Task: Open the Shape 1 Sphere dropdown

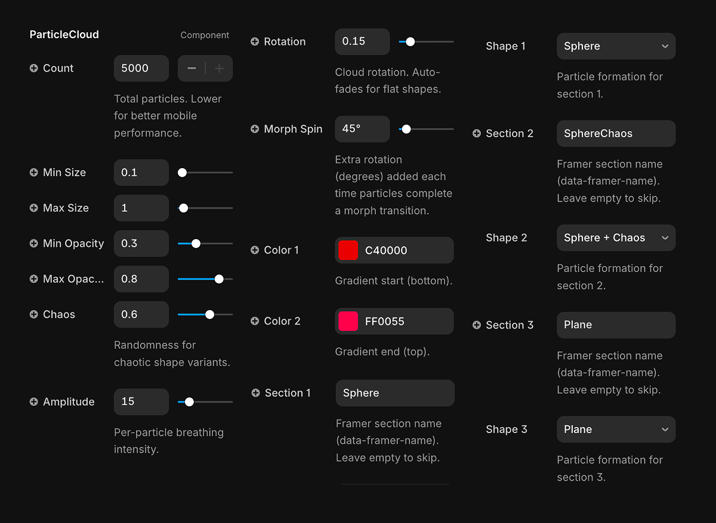Action: [616, 47]
